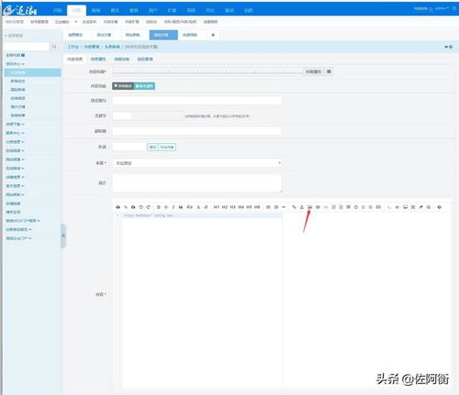Toggle live preview with the eye-slash icon

(x=397, y=207)
